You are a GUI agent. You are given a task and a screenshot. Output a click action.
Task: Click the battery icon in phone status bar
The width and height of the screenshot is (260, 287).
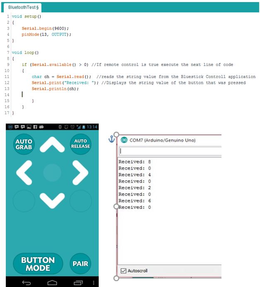[x=84, y=127]
